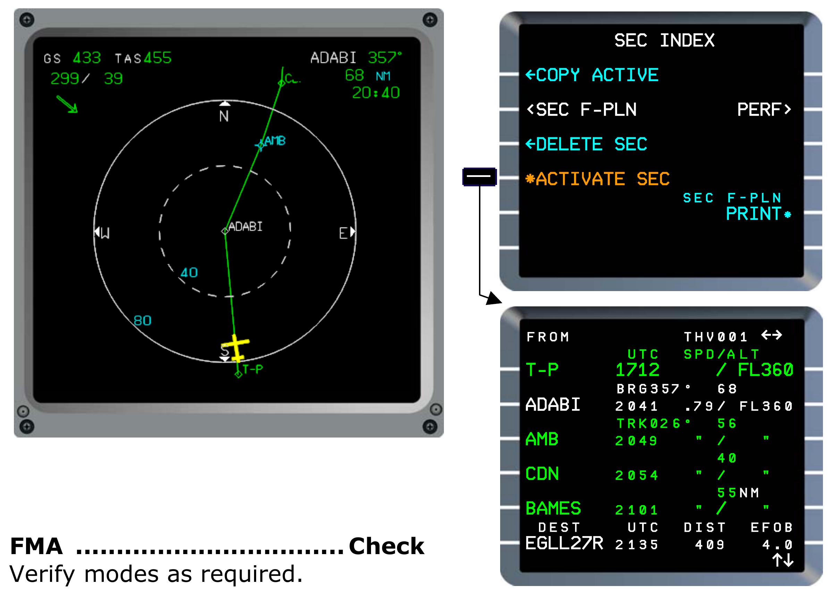Click the TAS value 455
The image size is (833, 594).
158,58
